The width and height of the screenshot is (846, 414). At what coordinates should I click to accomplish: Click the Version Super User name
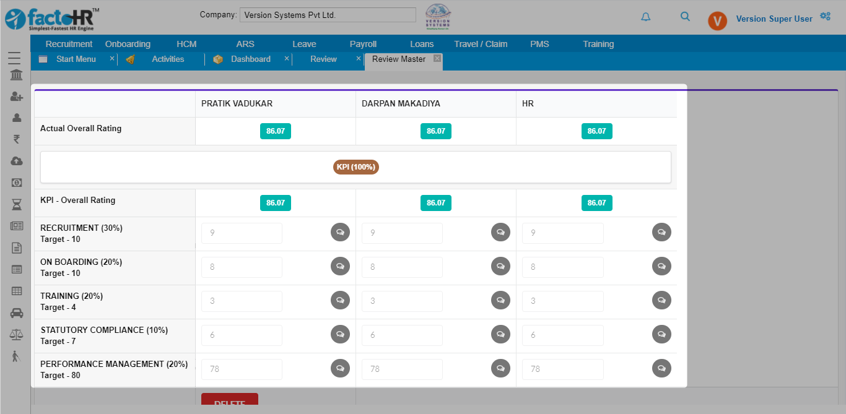[x=774, y=19]
